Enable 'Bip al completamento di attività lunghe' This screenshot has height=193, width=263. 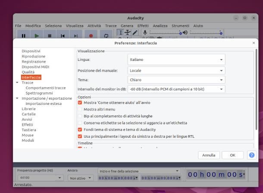[80, 116]
